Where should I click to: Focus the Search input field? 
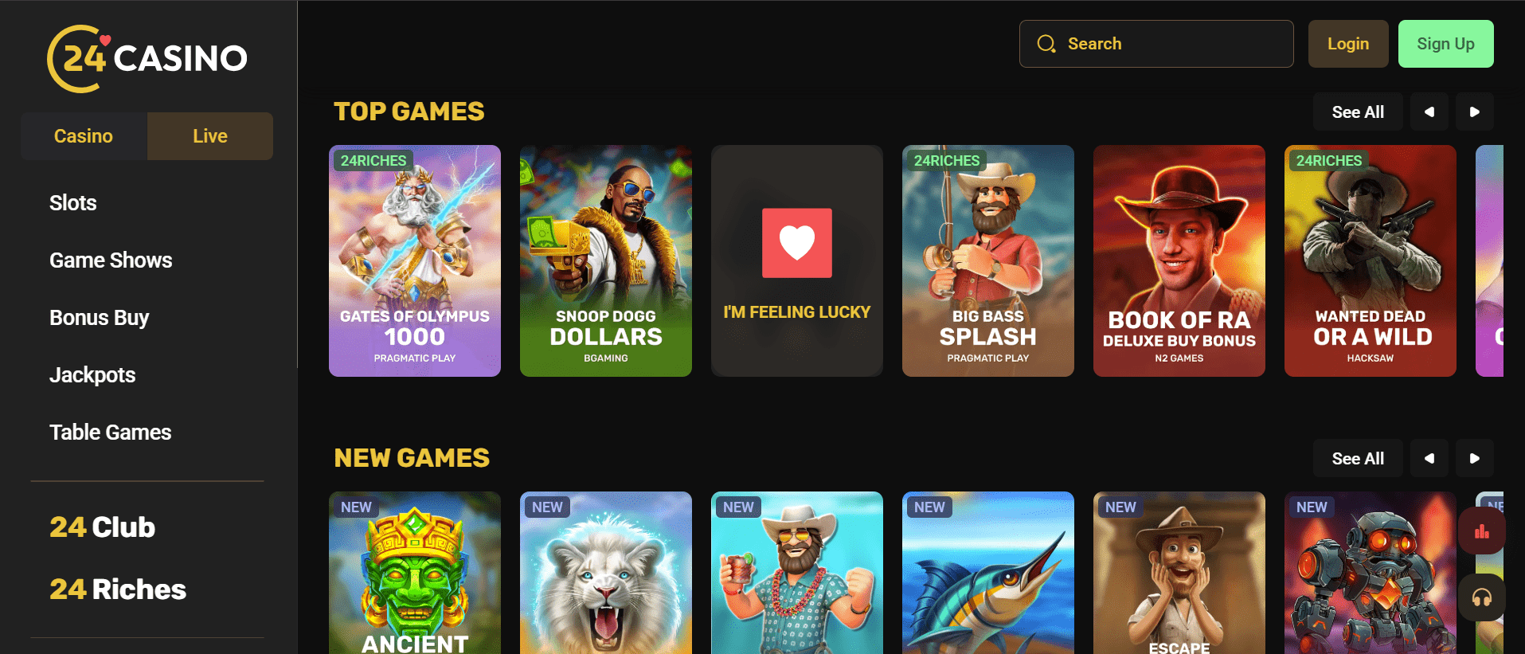pyautogui.click(x=1156, y=44)
